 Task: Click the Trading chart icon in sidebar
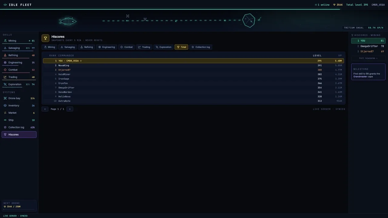pos(5,77)
